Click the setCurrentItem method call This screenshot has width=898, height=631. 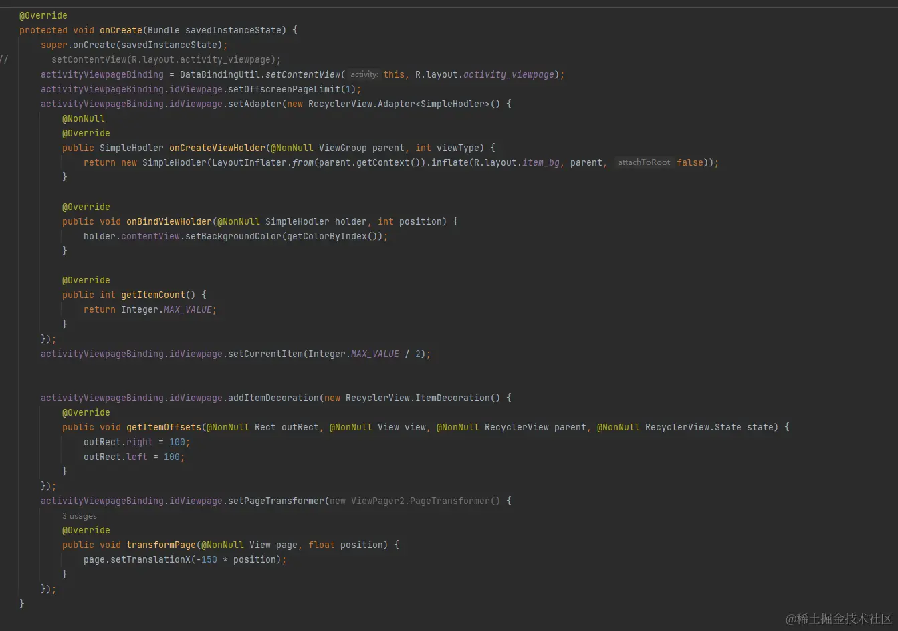click(x=265, y=354)
